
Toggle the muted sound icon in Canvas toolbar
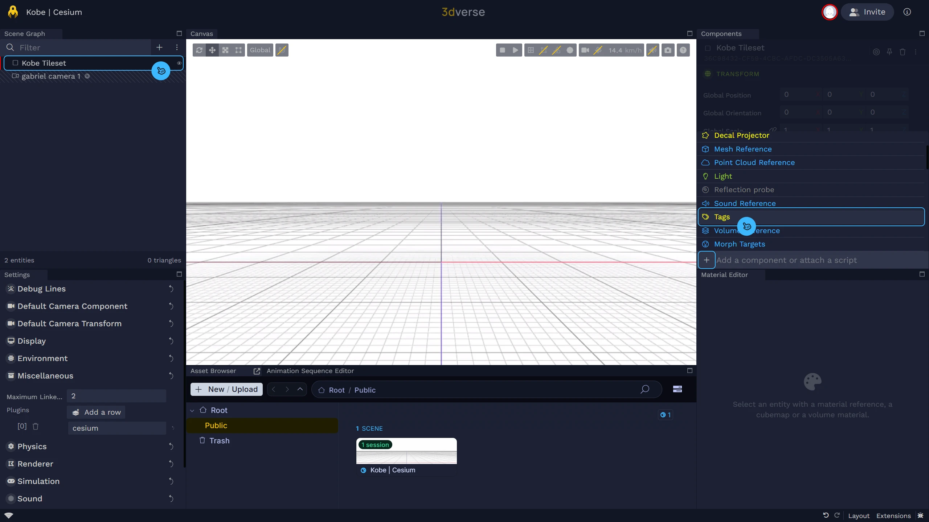(653, 50)
